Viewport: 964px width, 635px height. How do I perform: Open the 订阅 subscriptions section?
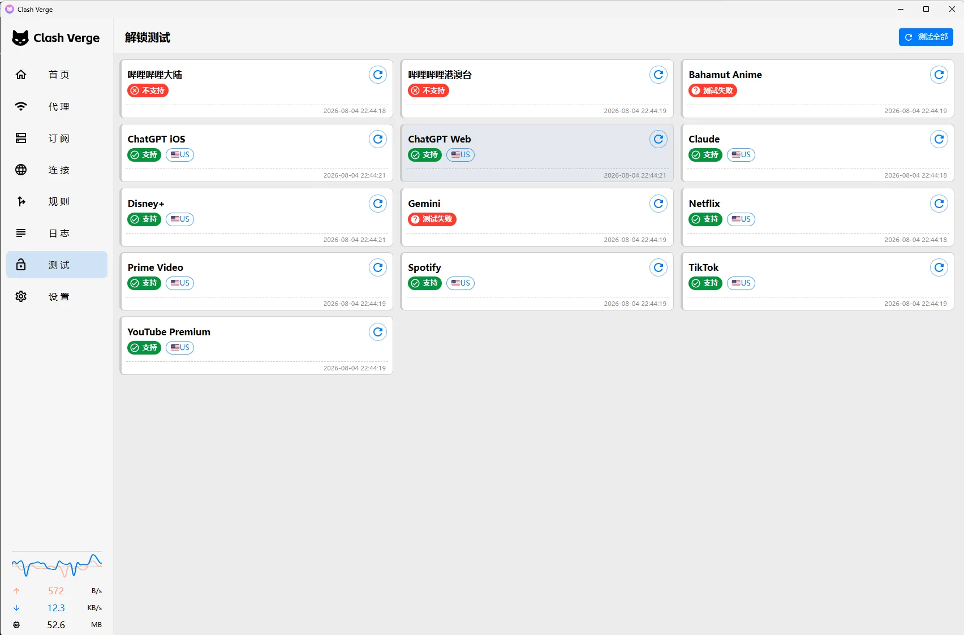pos(57,138)
